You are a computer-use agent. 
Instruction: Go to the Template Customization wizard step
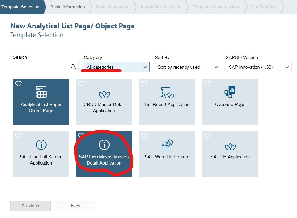click(216, 7)
